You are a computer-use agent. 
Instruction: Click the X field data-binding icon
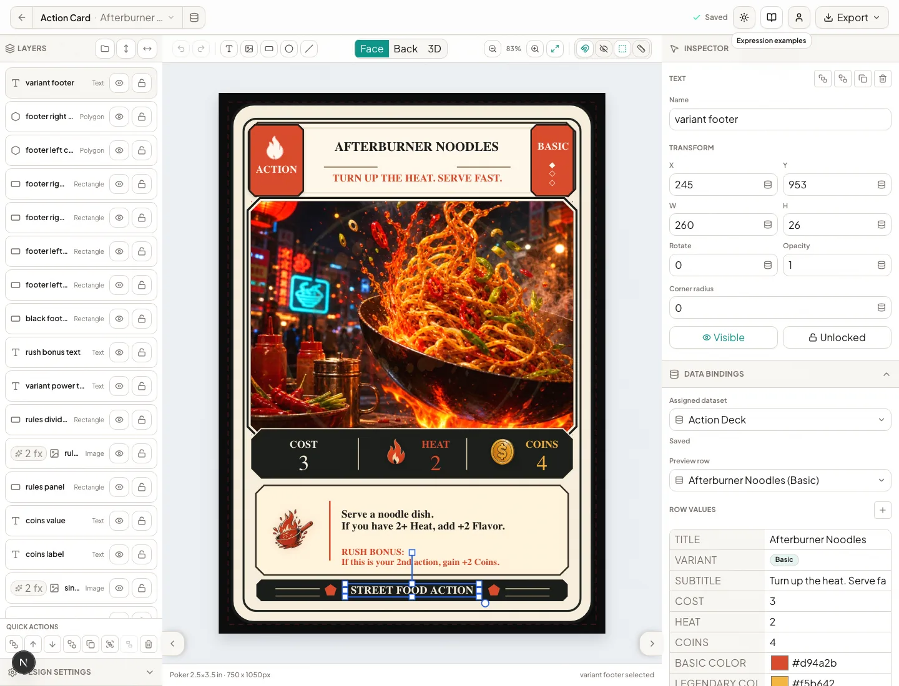tap(768, 185)
